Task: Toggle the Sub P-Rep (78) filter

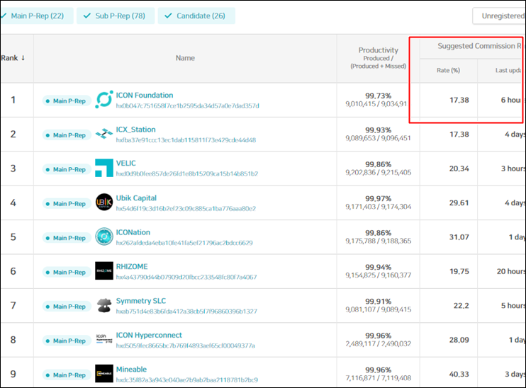Action: coord(116,16)
